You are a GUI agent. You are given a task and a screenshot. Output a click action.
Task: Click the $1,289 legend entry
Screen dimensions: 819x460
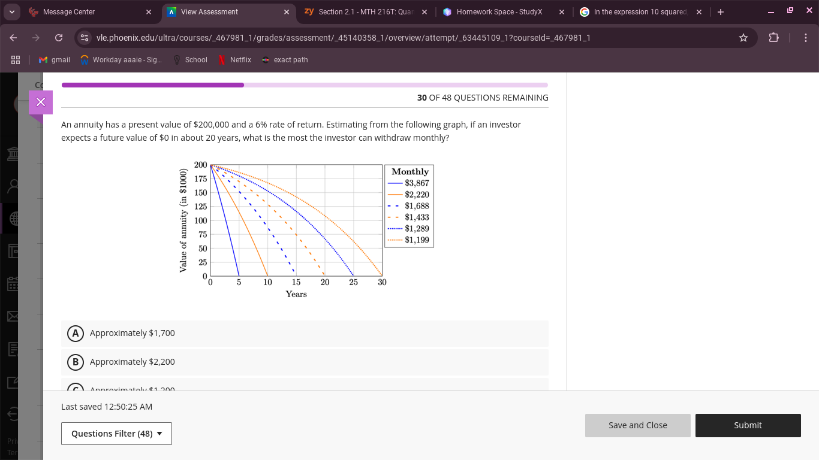click(x=409, y=229)
